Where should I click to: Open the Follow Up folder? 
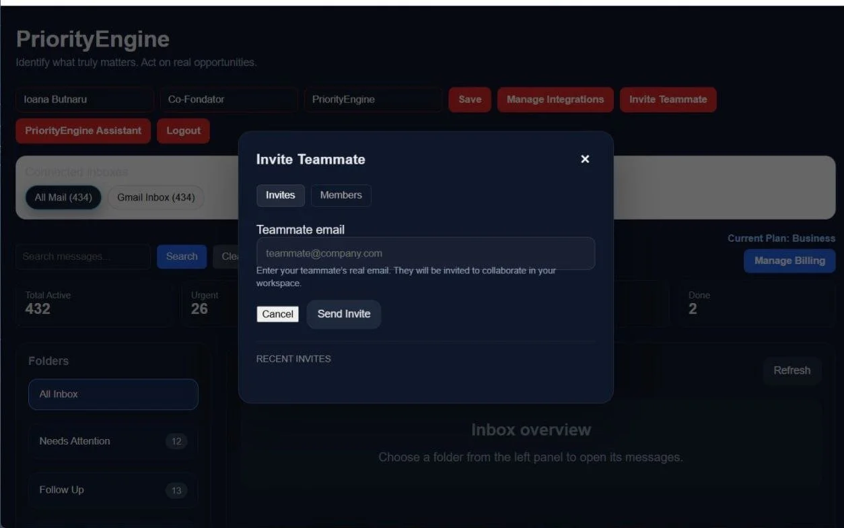pos(113,490)
